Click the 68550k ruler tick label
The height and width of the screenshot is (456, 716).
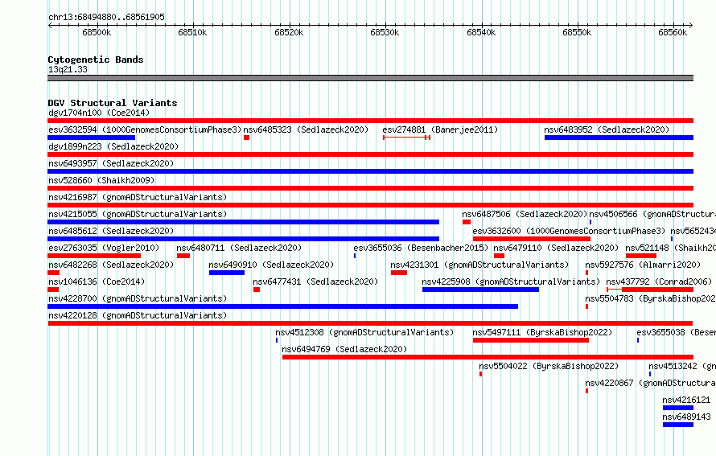[x=577, y=32]
